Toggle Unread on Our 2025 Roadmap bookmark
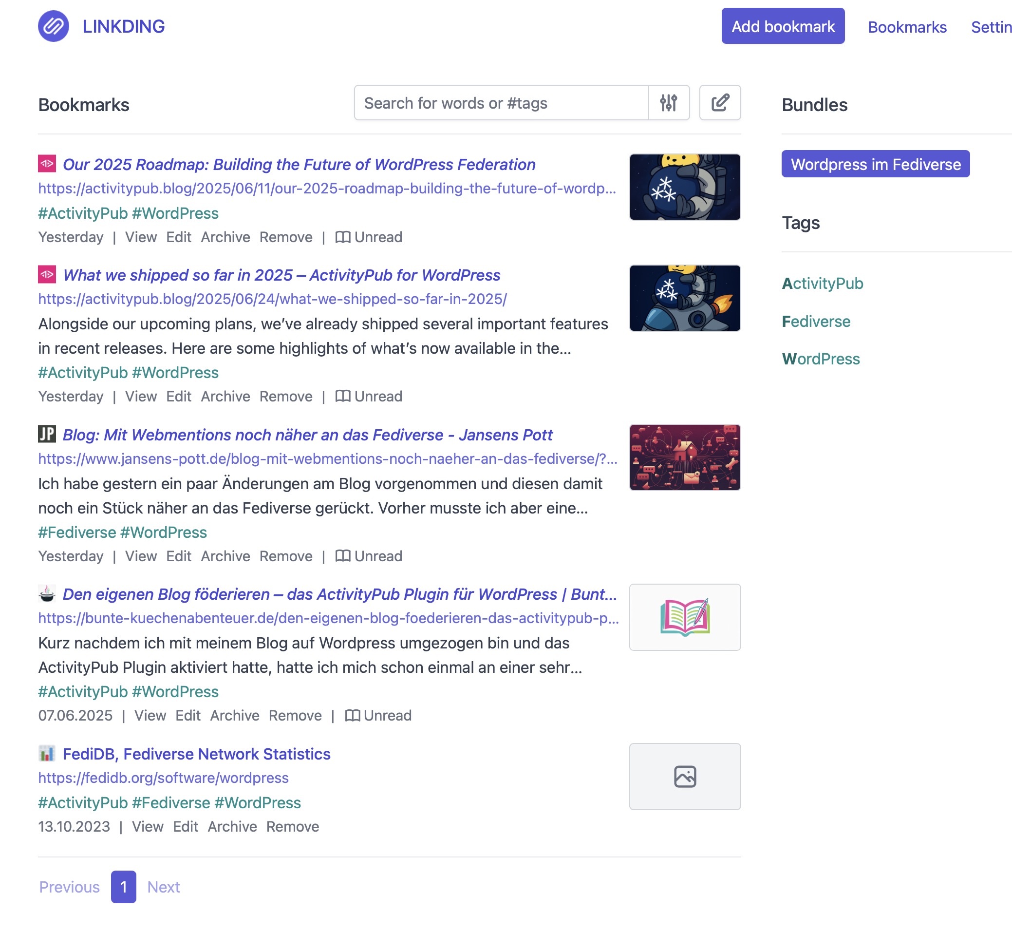The width and height of the screenshot is (1012, 951). point(369,237)
